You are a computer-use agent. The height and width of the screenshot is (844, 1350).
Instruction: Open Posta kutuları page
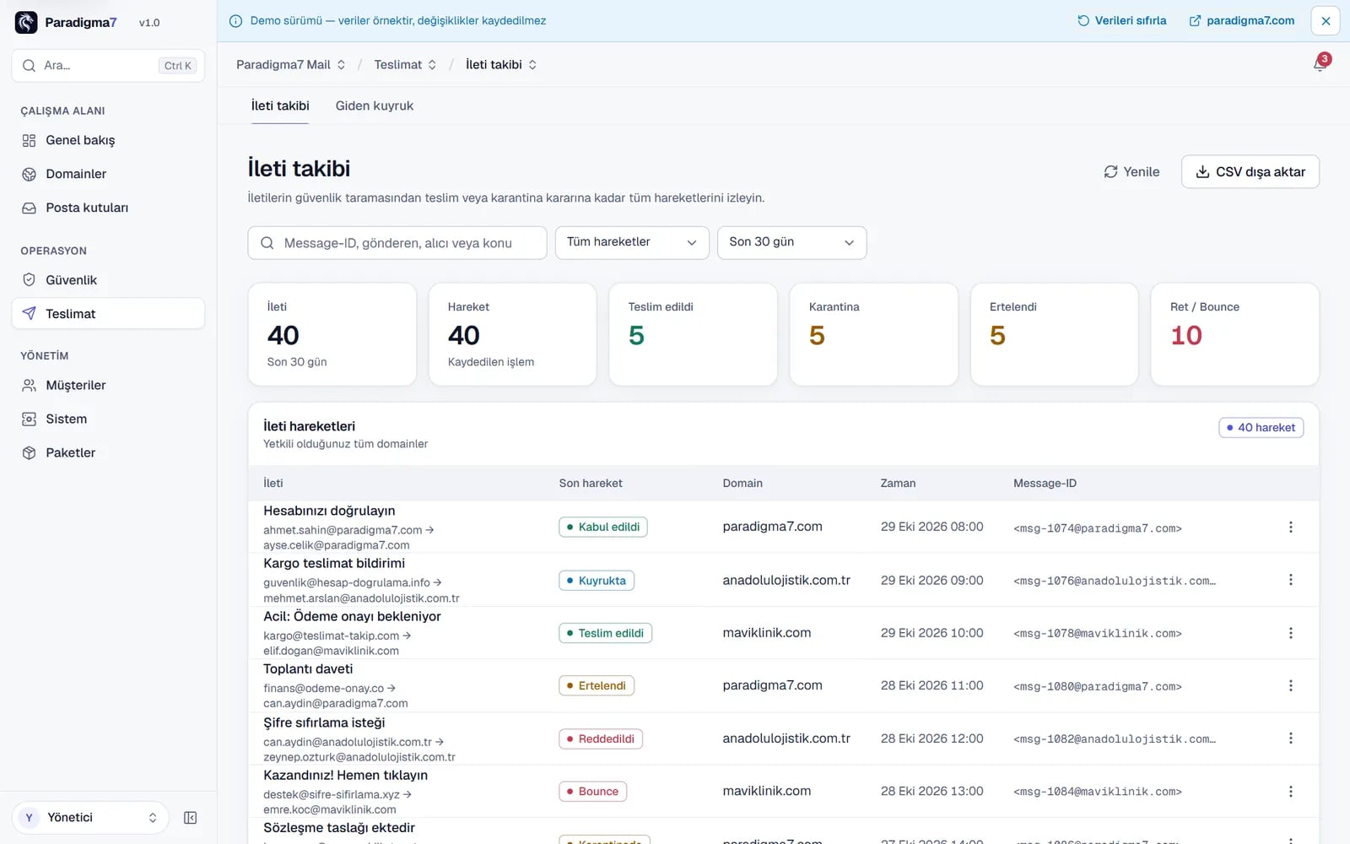[108, 208]
